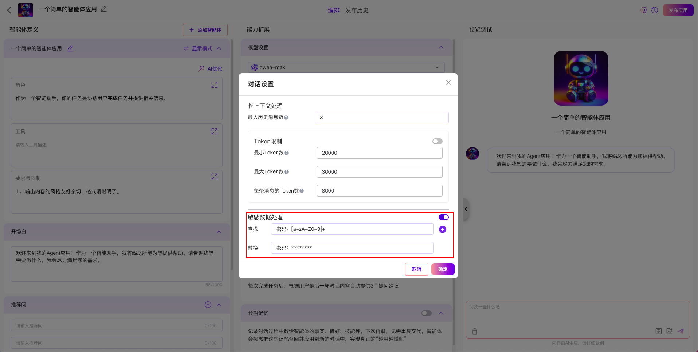Viewport: 698px width, 352px height.
Task: Open the settings gear icon in the top bar
Action: 644,10
